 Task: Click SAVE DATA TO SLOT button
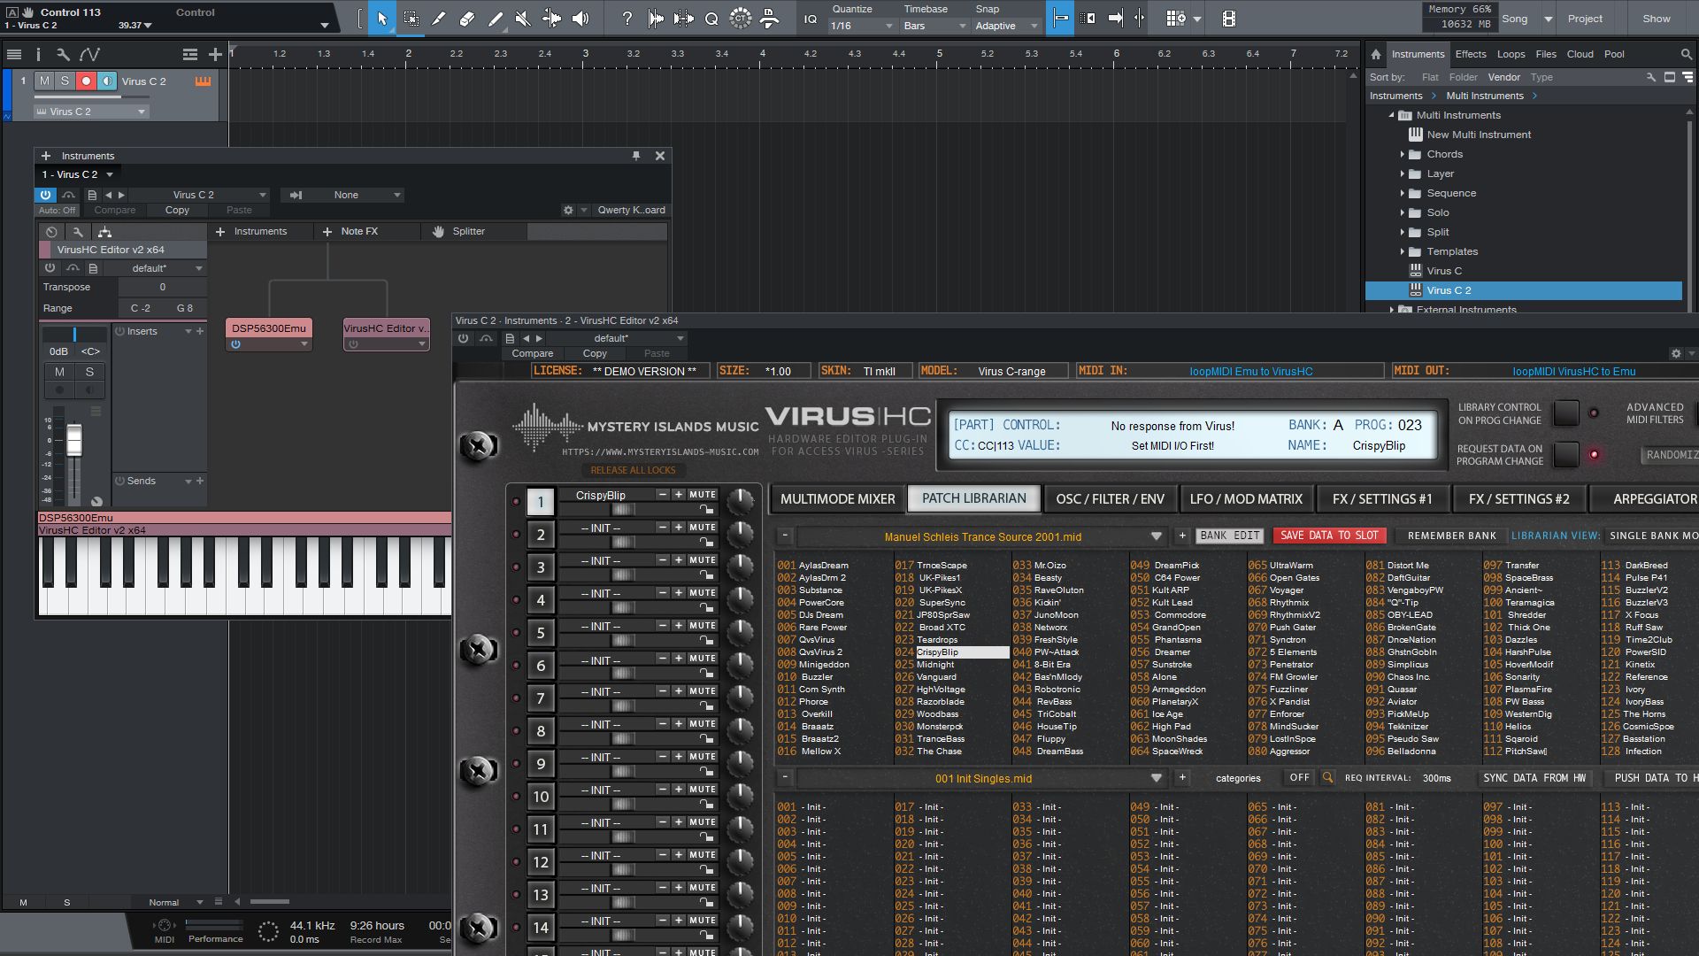pyautogui.click(x=1328, y=536)
